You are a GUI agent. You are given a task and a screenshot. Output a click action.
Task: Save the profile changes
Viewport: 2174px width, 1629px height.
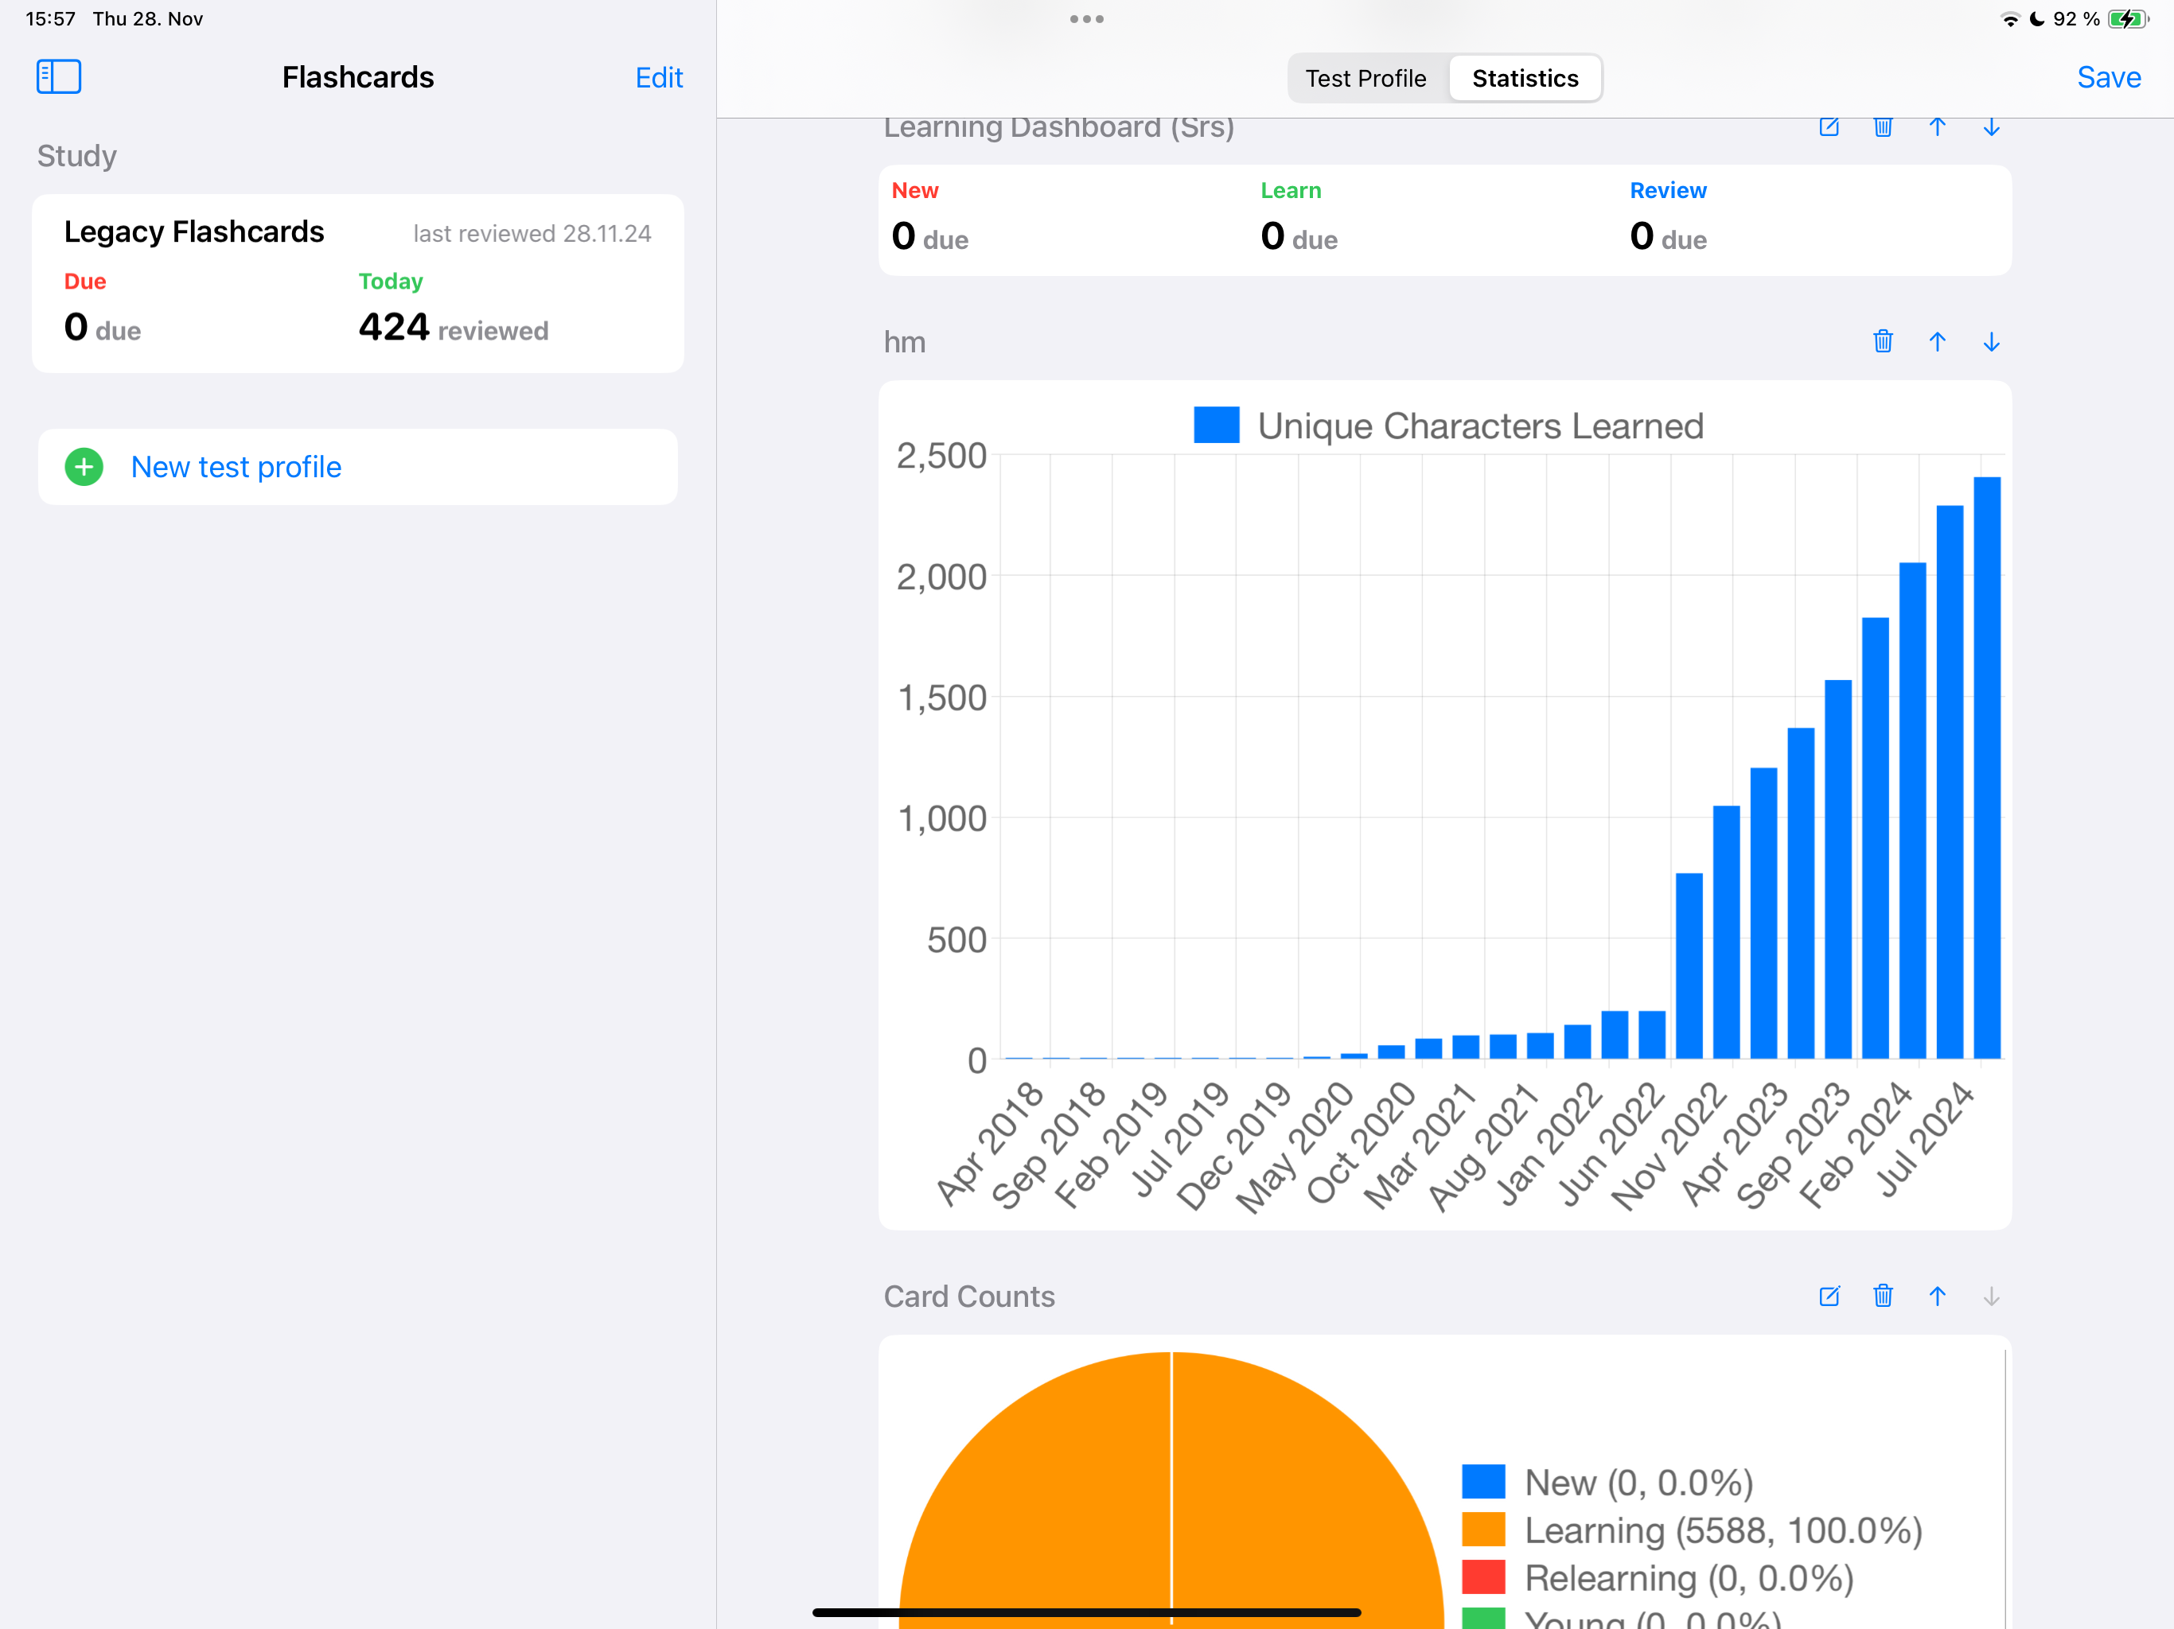[x=2108, y=76]
